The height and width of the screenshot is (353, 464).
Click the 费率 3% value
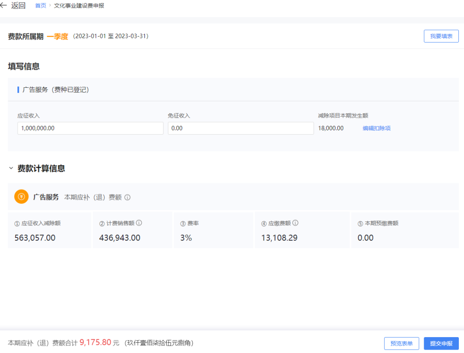(x=186, y=238)
